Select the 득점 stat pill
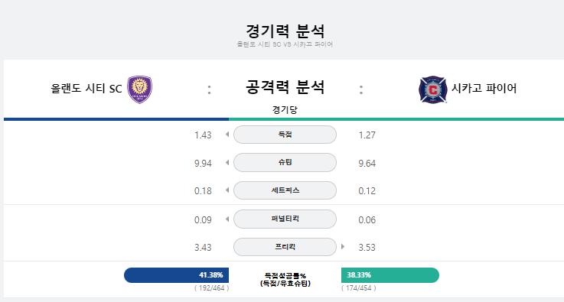Viewport: 564px width, 302px height. tap(285, 135)
